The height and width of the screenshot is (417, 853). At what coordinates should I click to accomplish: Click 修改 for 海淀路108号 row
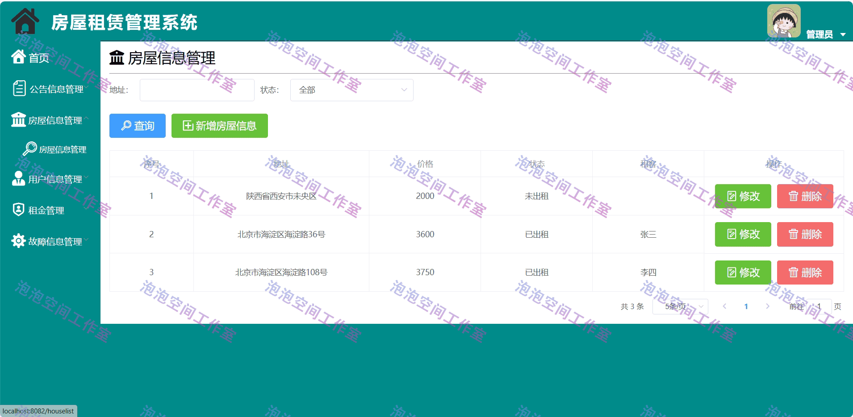tap(743, 272)
